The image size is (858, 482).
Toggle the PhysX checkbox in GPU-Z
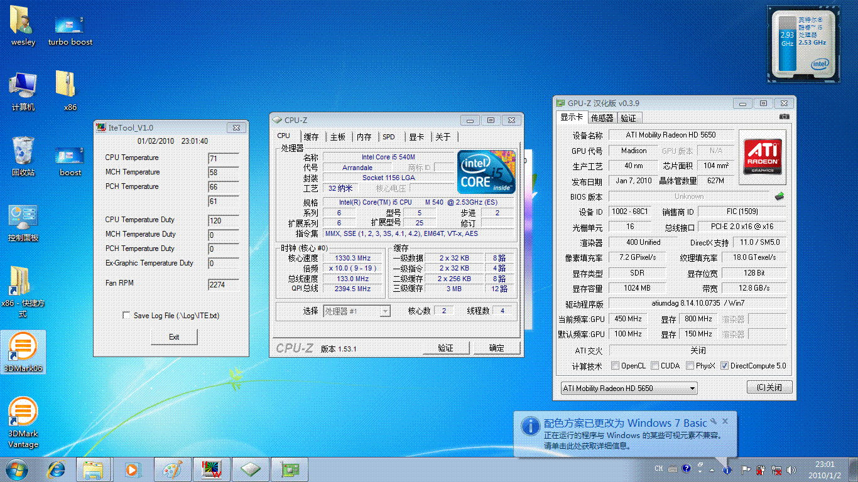coord(690,365)
